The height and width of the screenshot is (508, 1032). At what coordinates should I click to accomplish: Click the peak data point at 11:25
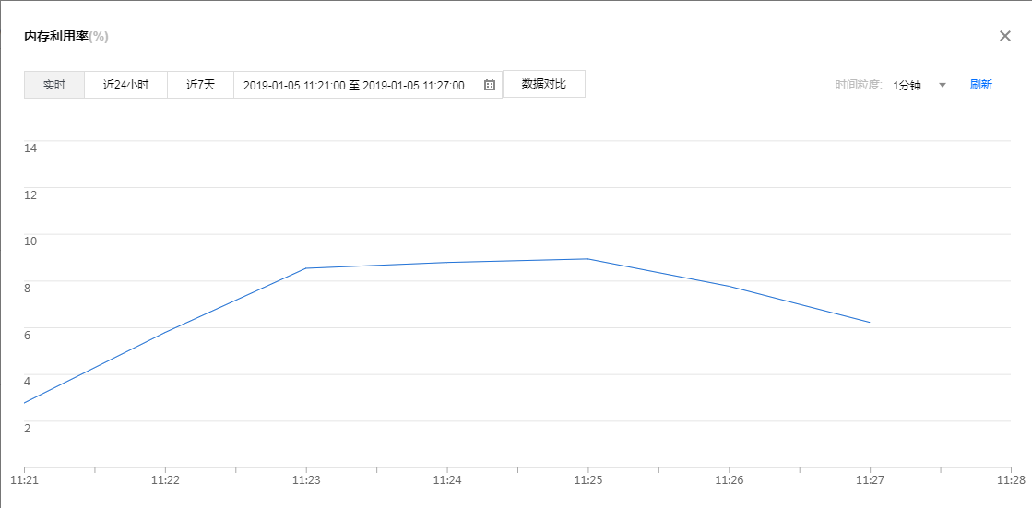point(588,259)
